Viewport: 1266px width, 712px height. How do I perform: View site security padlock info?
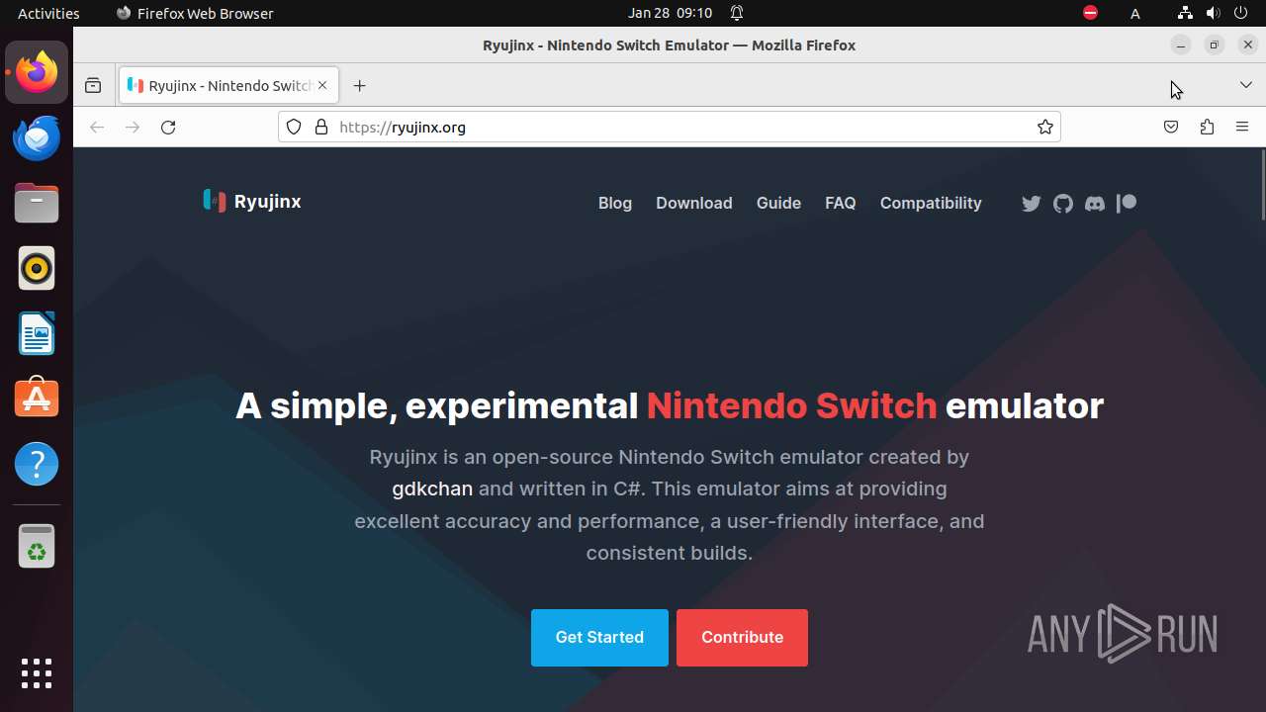(320, 127)
